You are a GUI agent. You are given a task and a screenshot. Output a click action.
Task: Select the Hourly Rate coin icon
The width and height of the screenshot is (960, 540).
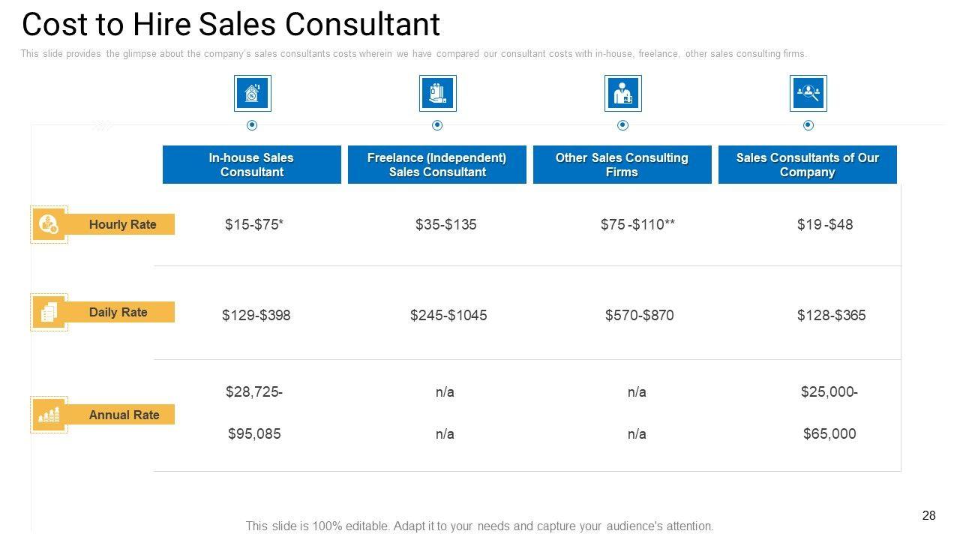pyautogui.click(x=49, y=224)
